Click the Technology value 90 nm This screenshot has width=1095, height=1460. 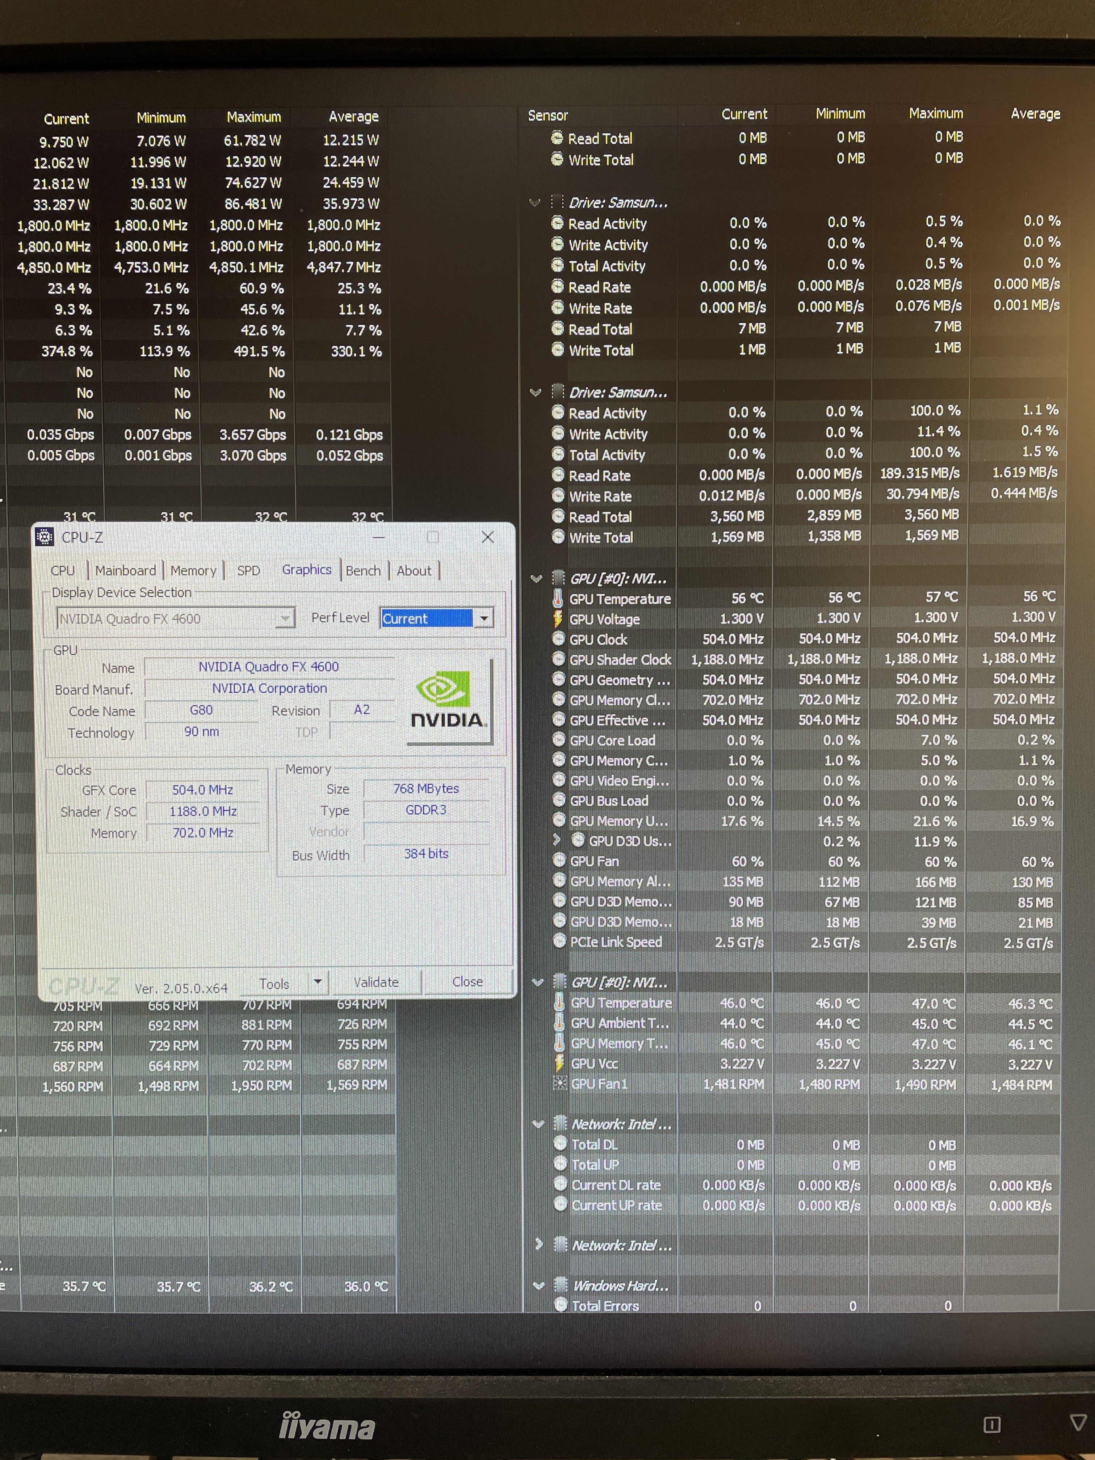pyautogui.click(x=201, y=731)
